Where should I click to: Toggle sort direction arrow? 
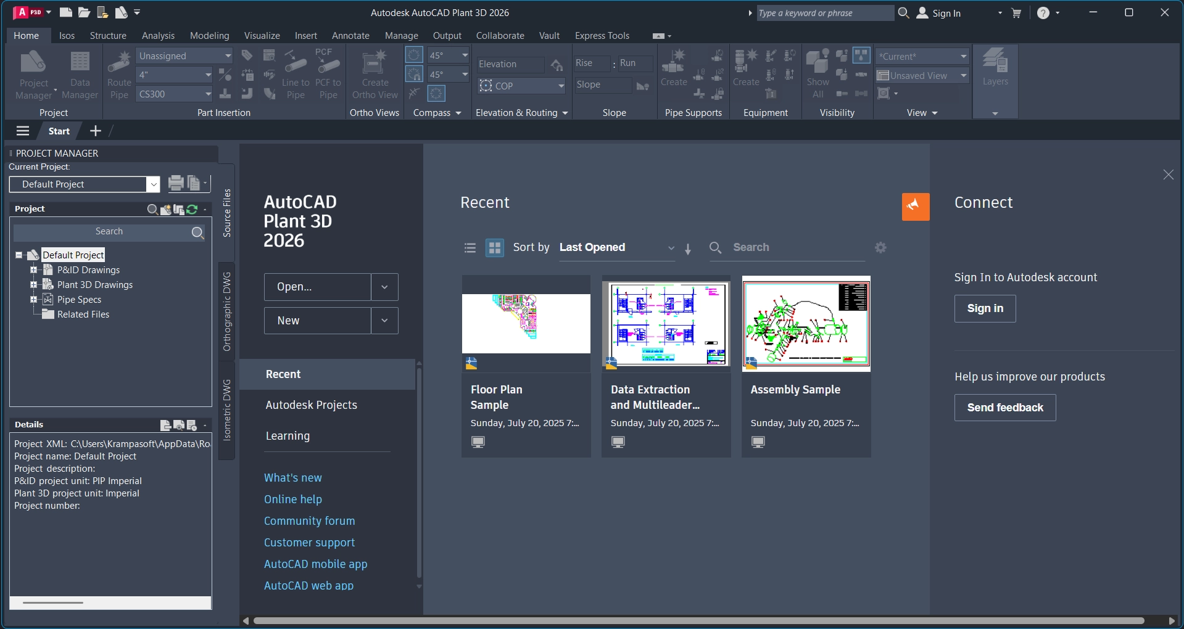(x=688, y=249)
